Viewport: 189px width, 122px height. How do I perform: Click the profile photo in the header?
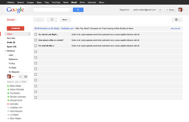[180, 10]
